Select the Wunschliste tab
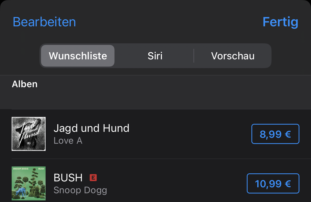The height and width of the screenshot is (202, 311). (x=78, y=56)
